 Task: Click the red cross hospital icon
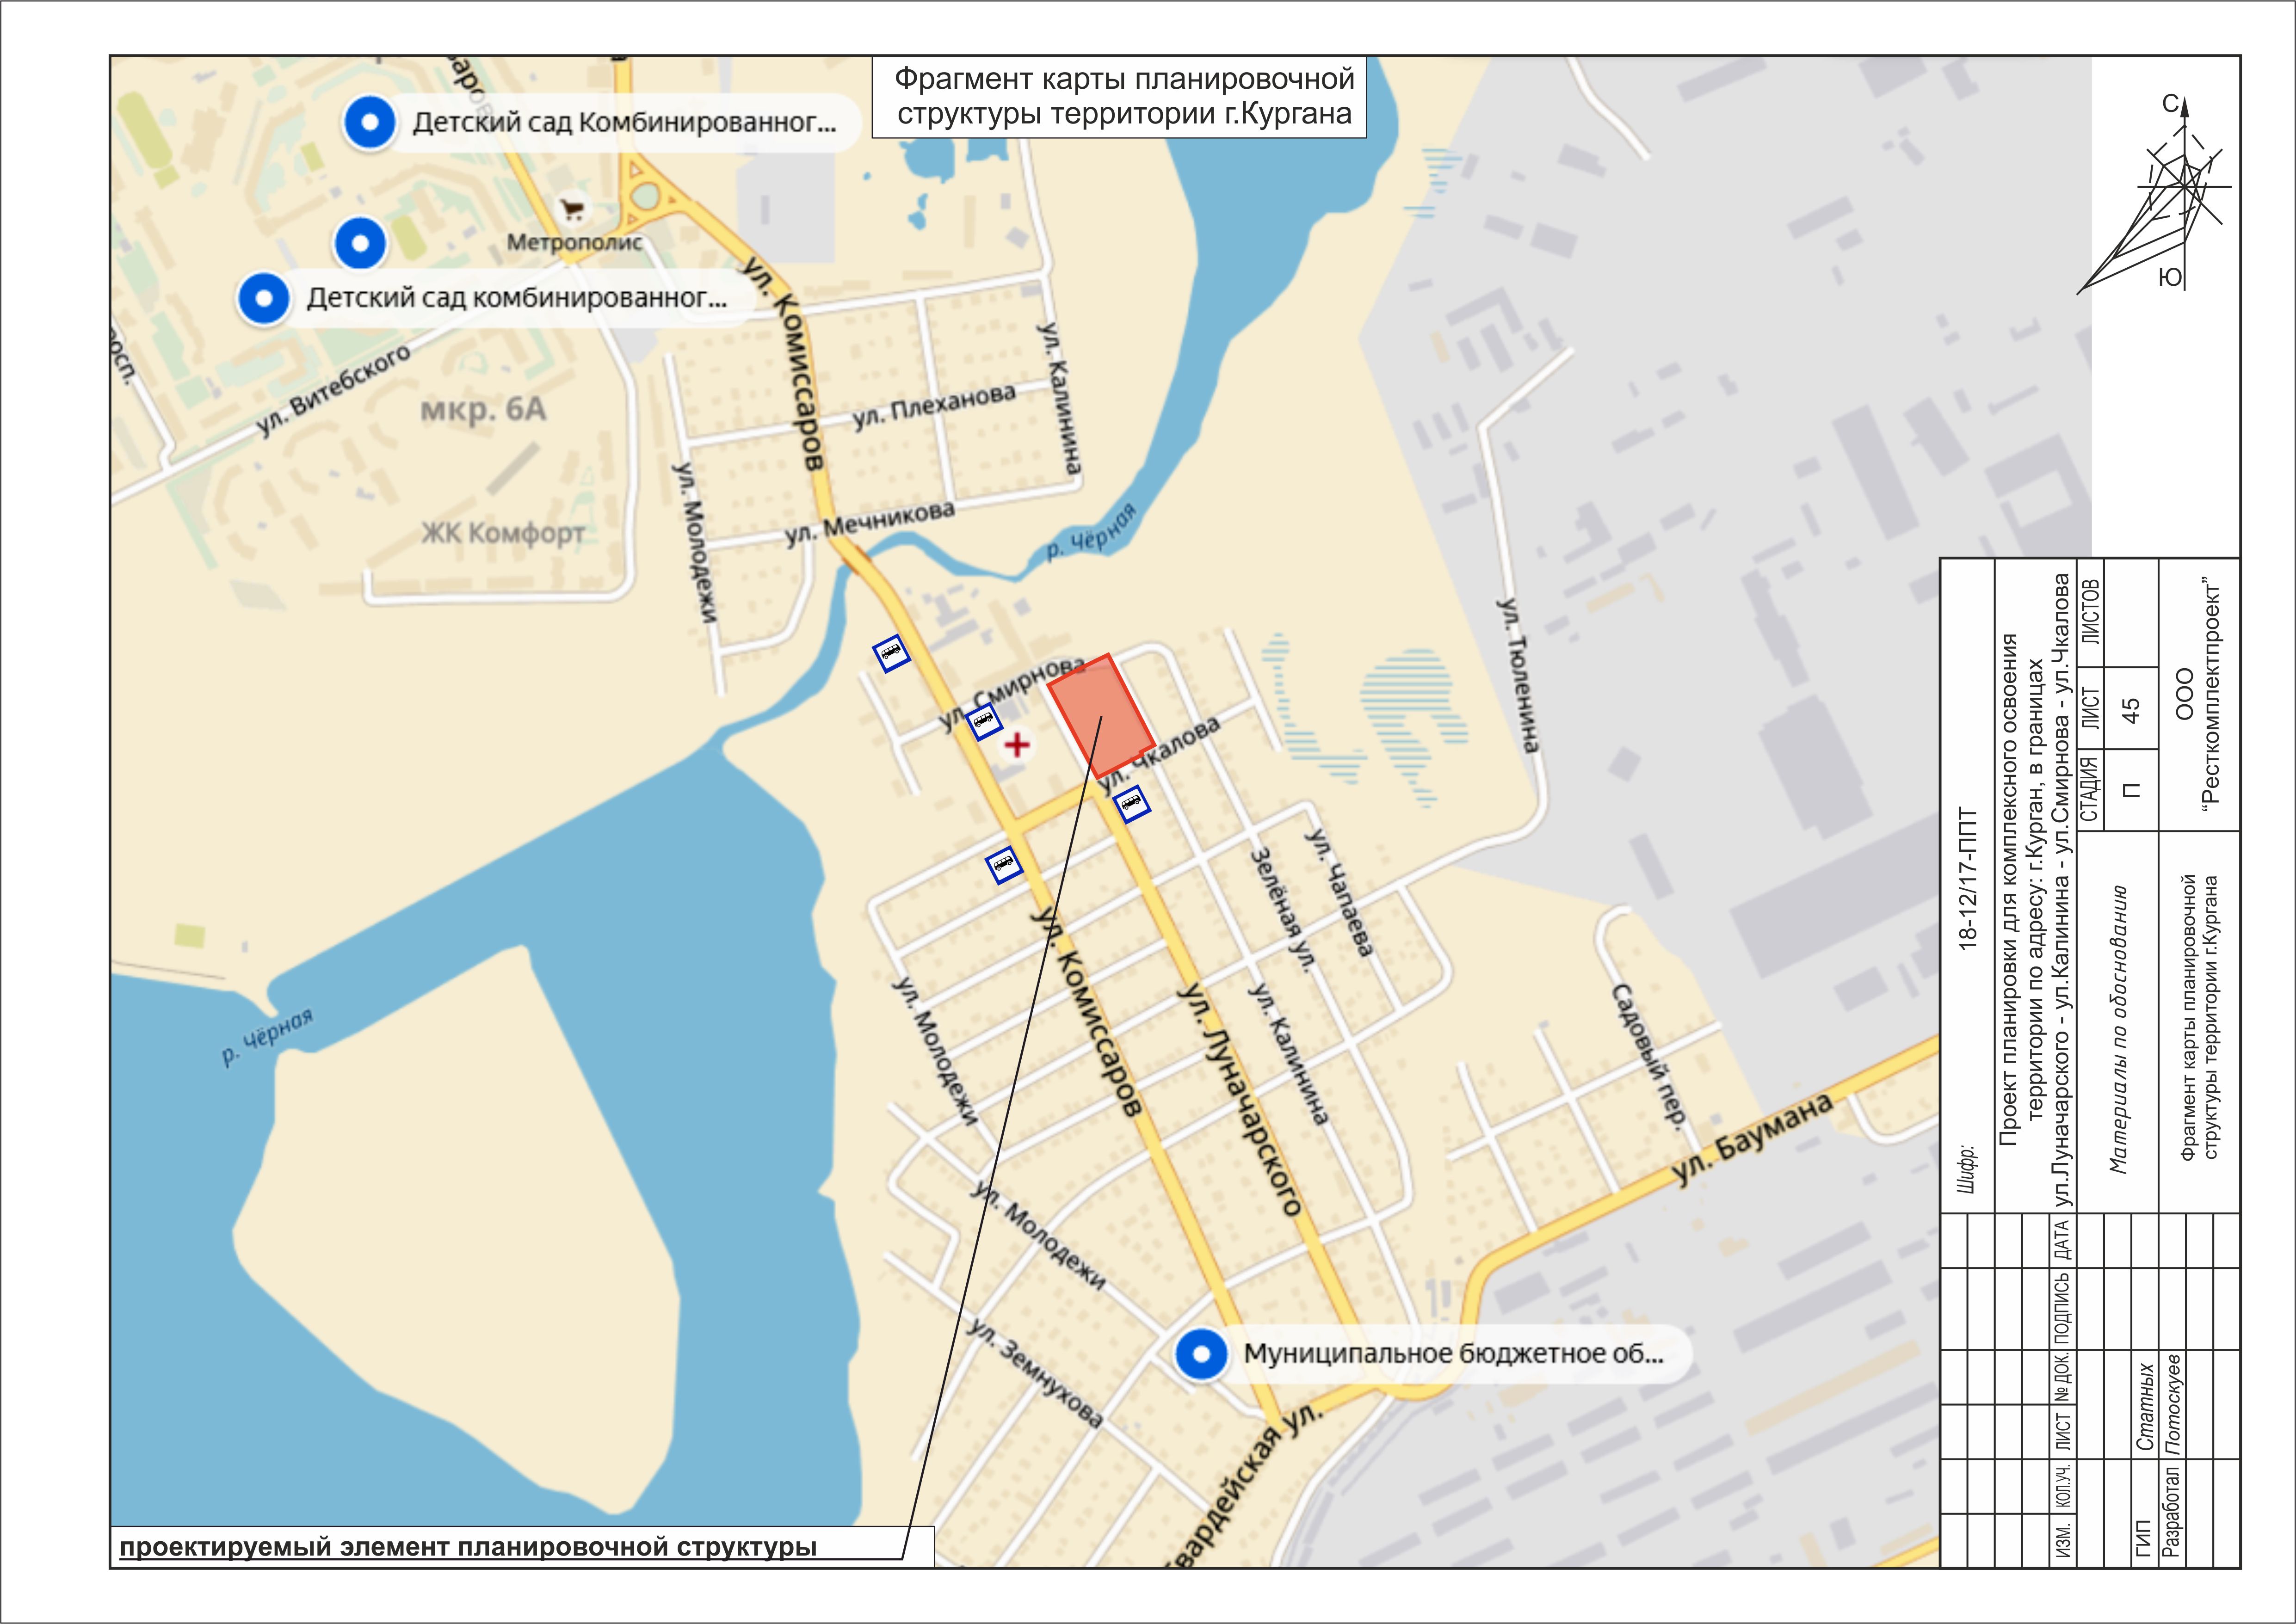pyautogui.click(x=1017, y=745)
